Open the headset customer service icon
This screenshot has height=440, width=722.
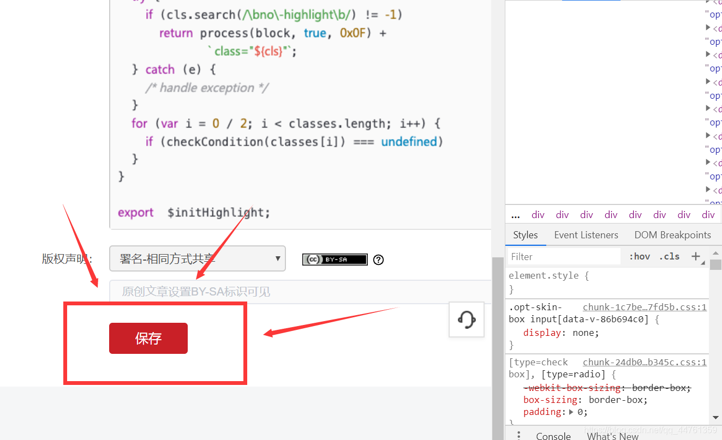(x=467, y=320)
